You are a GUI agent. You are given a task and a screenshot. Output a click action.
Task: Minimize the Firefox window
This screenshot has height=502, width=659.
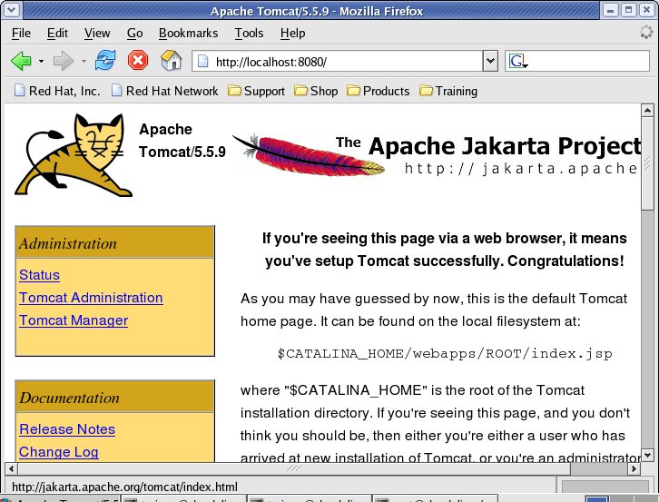[611, 10]
